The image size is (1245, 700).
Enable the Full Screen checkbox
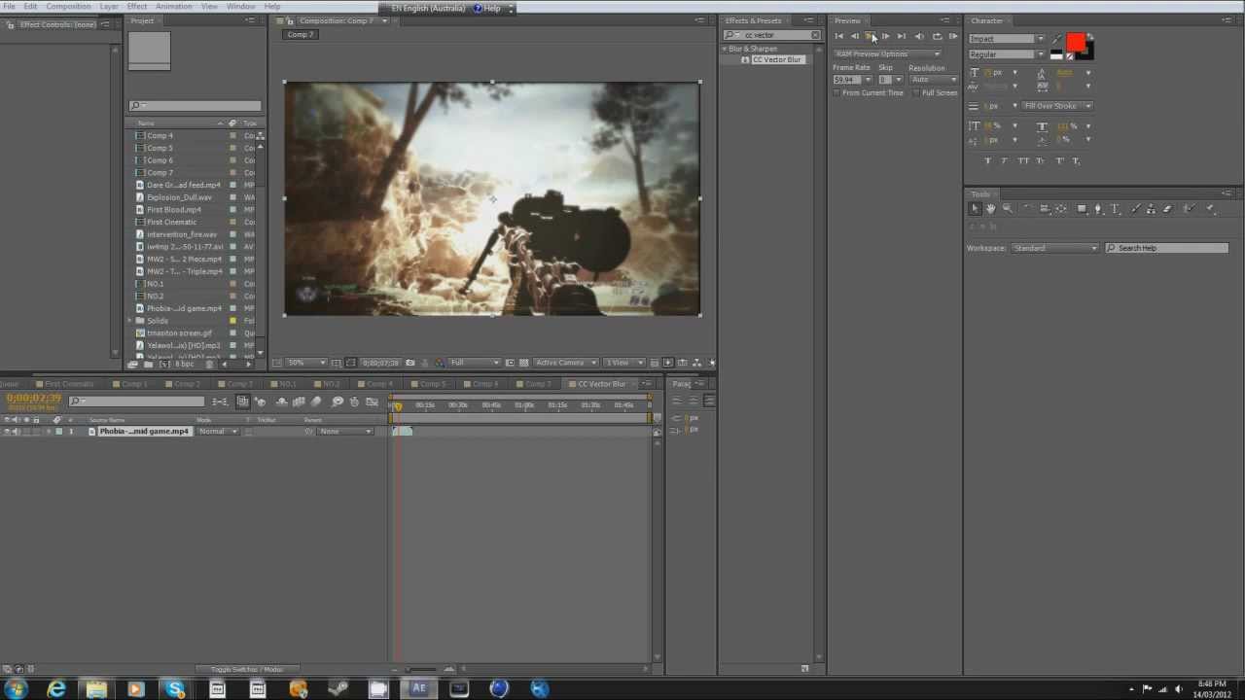916,93
